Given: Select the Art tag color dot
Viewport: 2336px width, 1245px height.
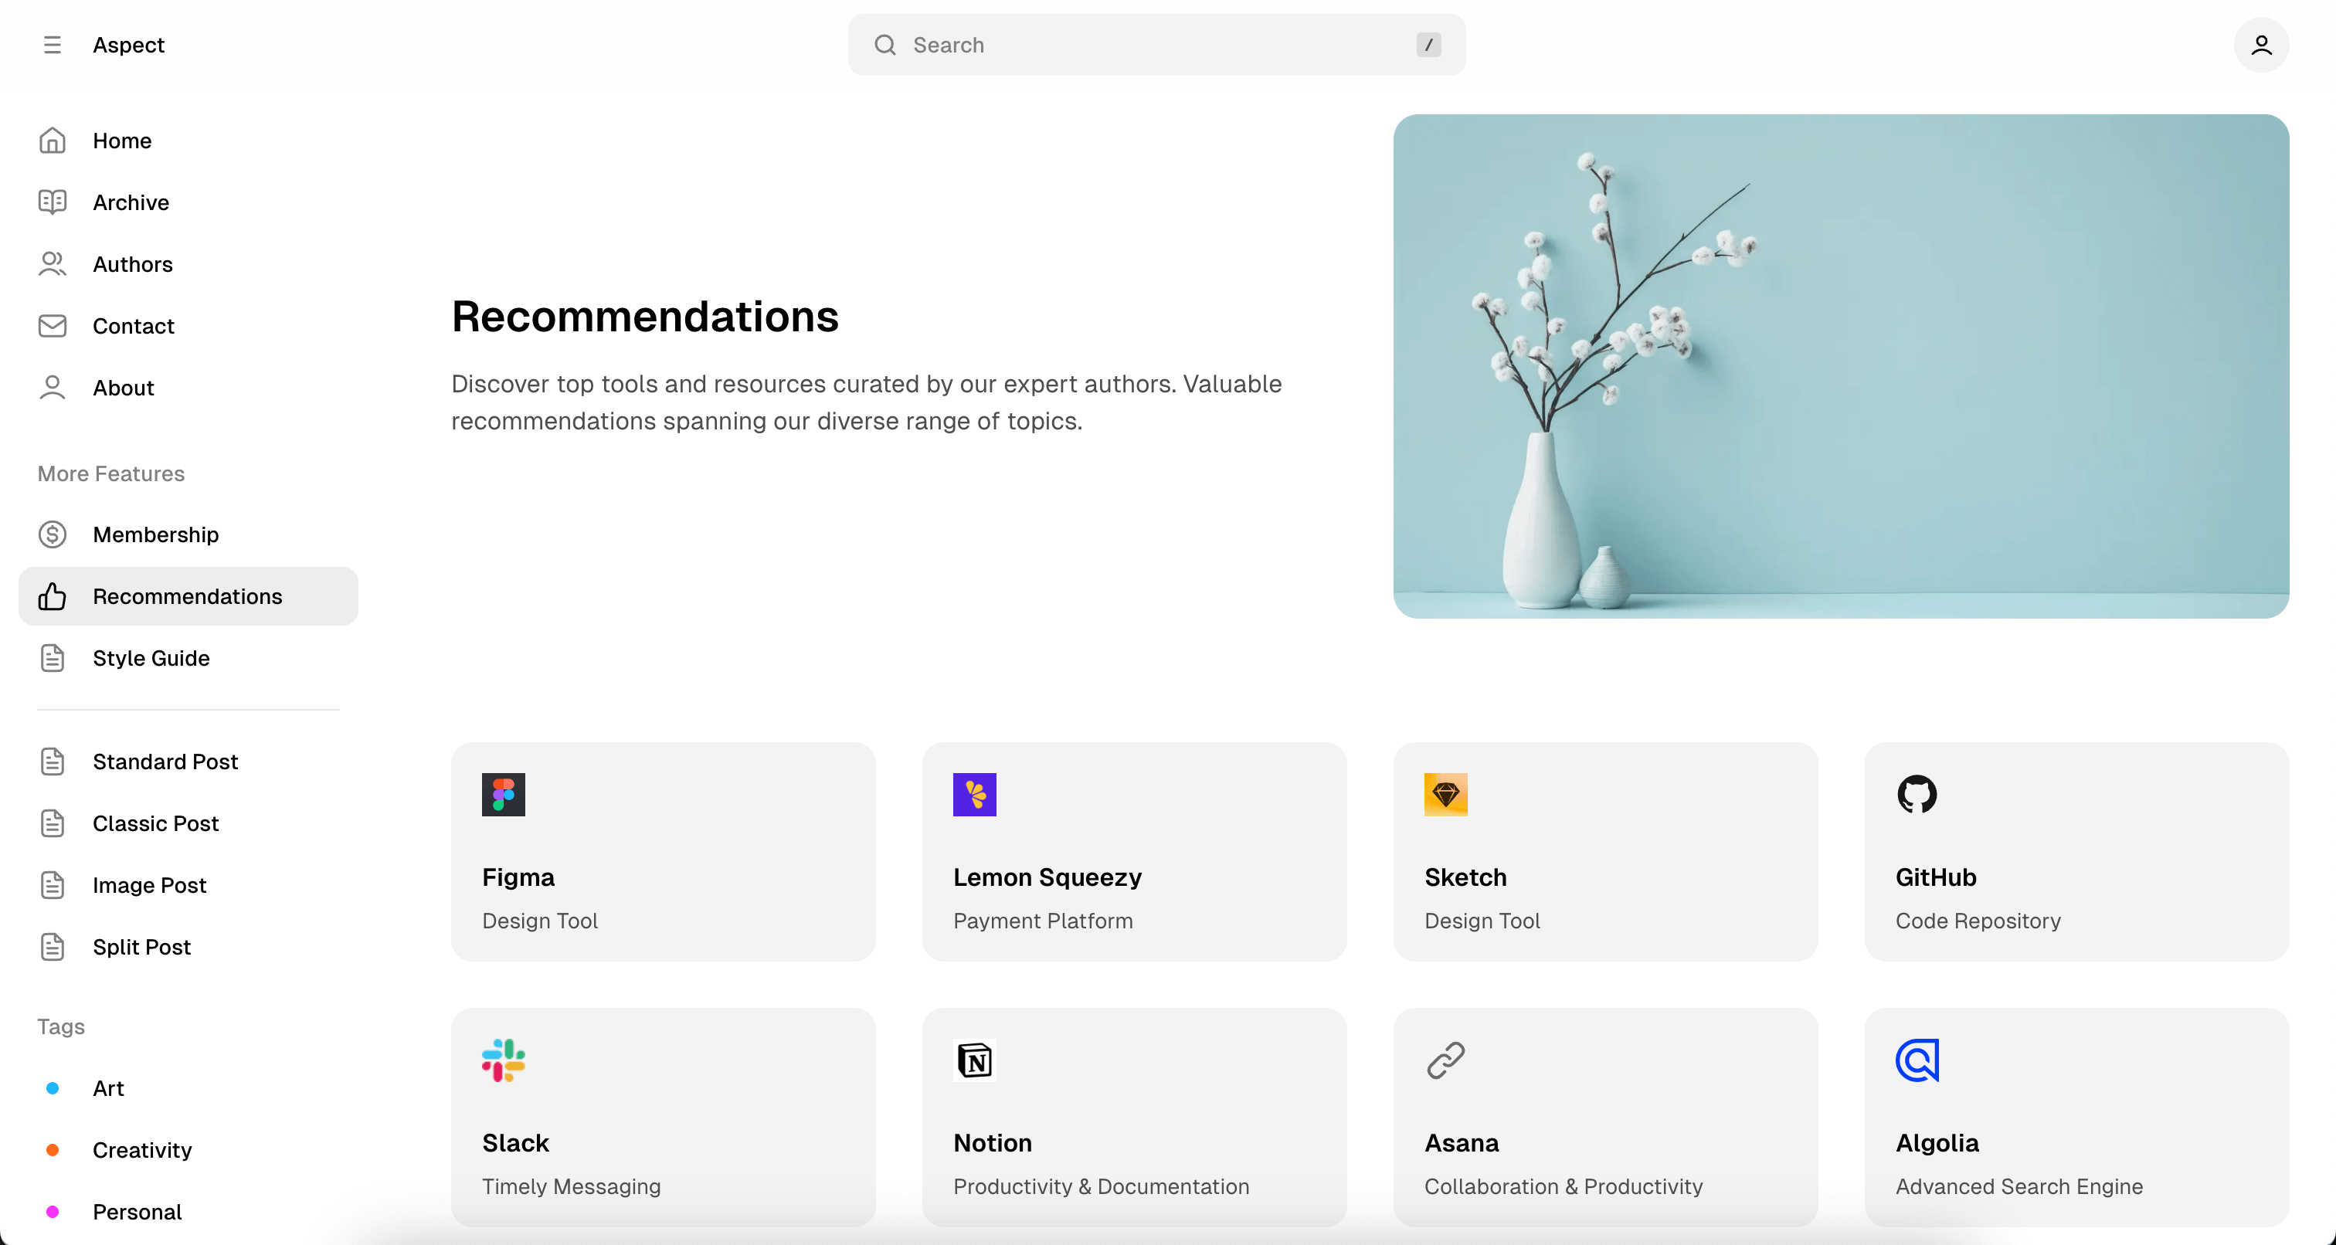Looking at the screenshot, I should 52,1088.
